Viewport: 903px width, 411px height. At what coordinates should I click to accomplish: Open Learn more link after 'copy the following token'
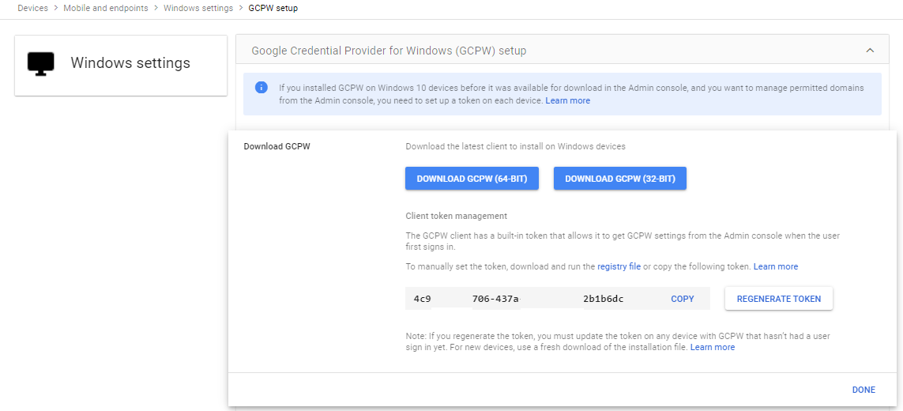tap(776, 266)
